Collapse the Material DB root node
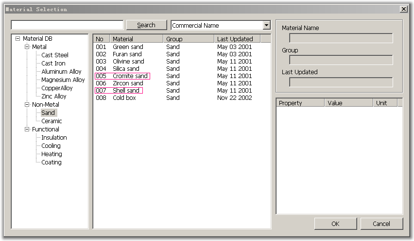 17,39
